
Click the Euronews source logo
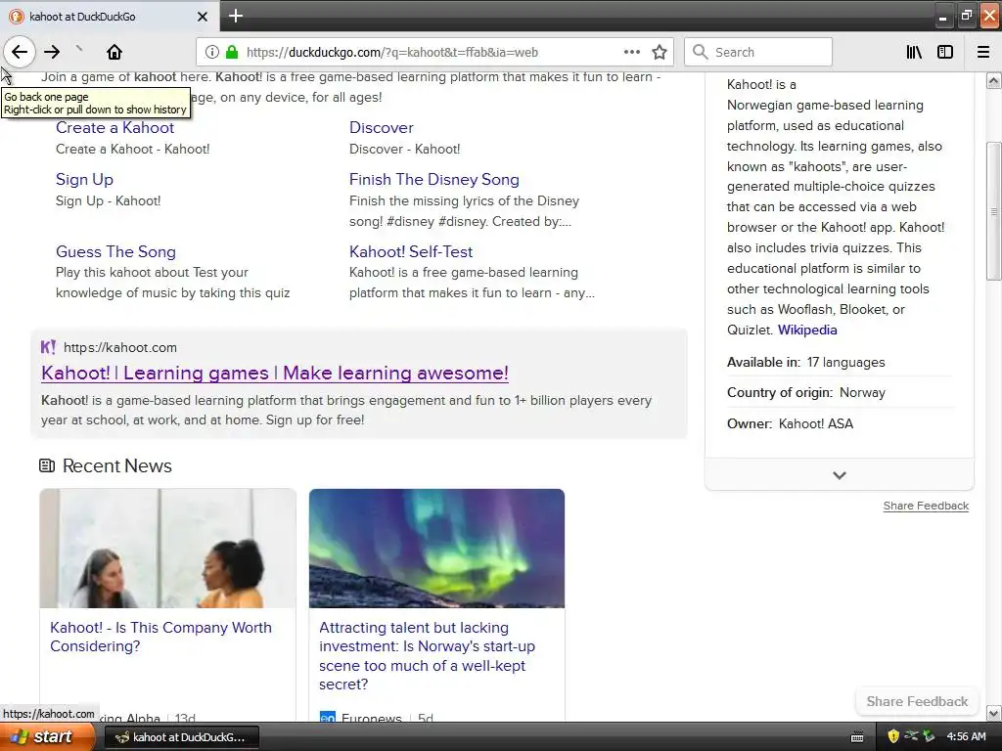pyautogui.click(x=327, y=717)
